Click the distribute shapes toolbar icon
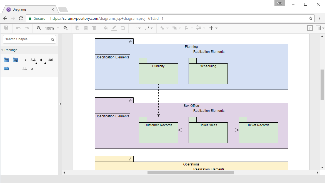The height and width of the screenshot is (183, 325). (199, 28)
